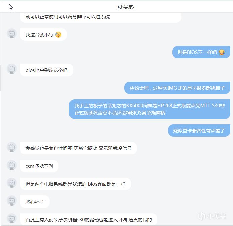Screen dimensions: 233x226
Task: Click avatar next to '恶心坏了' message
Action: [12, 201]
